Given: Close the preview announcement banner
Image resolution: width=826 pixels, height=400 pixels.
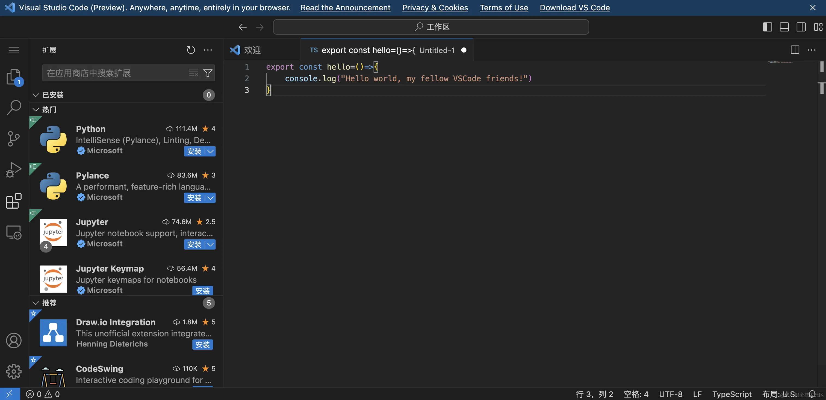Looking at the screenshot, I should coord(813,8).
